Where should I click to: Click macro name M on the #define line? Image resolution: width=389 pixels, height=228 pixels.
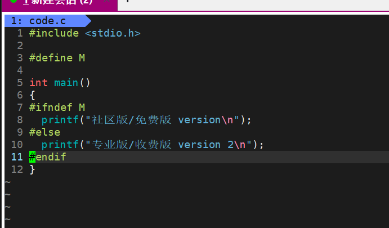click(82, 58)
